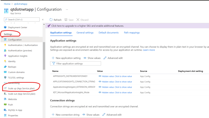The height and width of the screenshot is (118, 209).
Task: Switch to Default documents tab
Action: (109, 33)
